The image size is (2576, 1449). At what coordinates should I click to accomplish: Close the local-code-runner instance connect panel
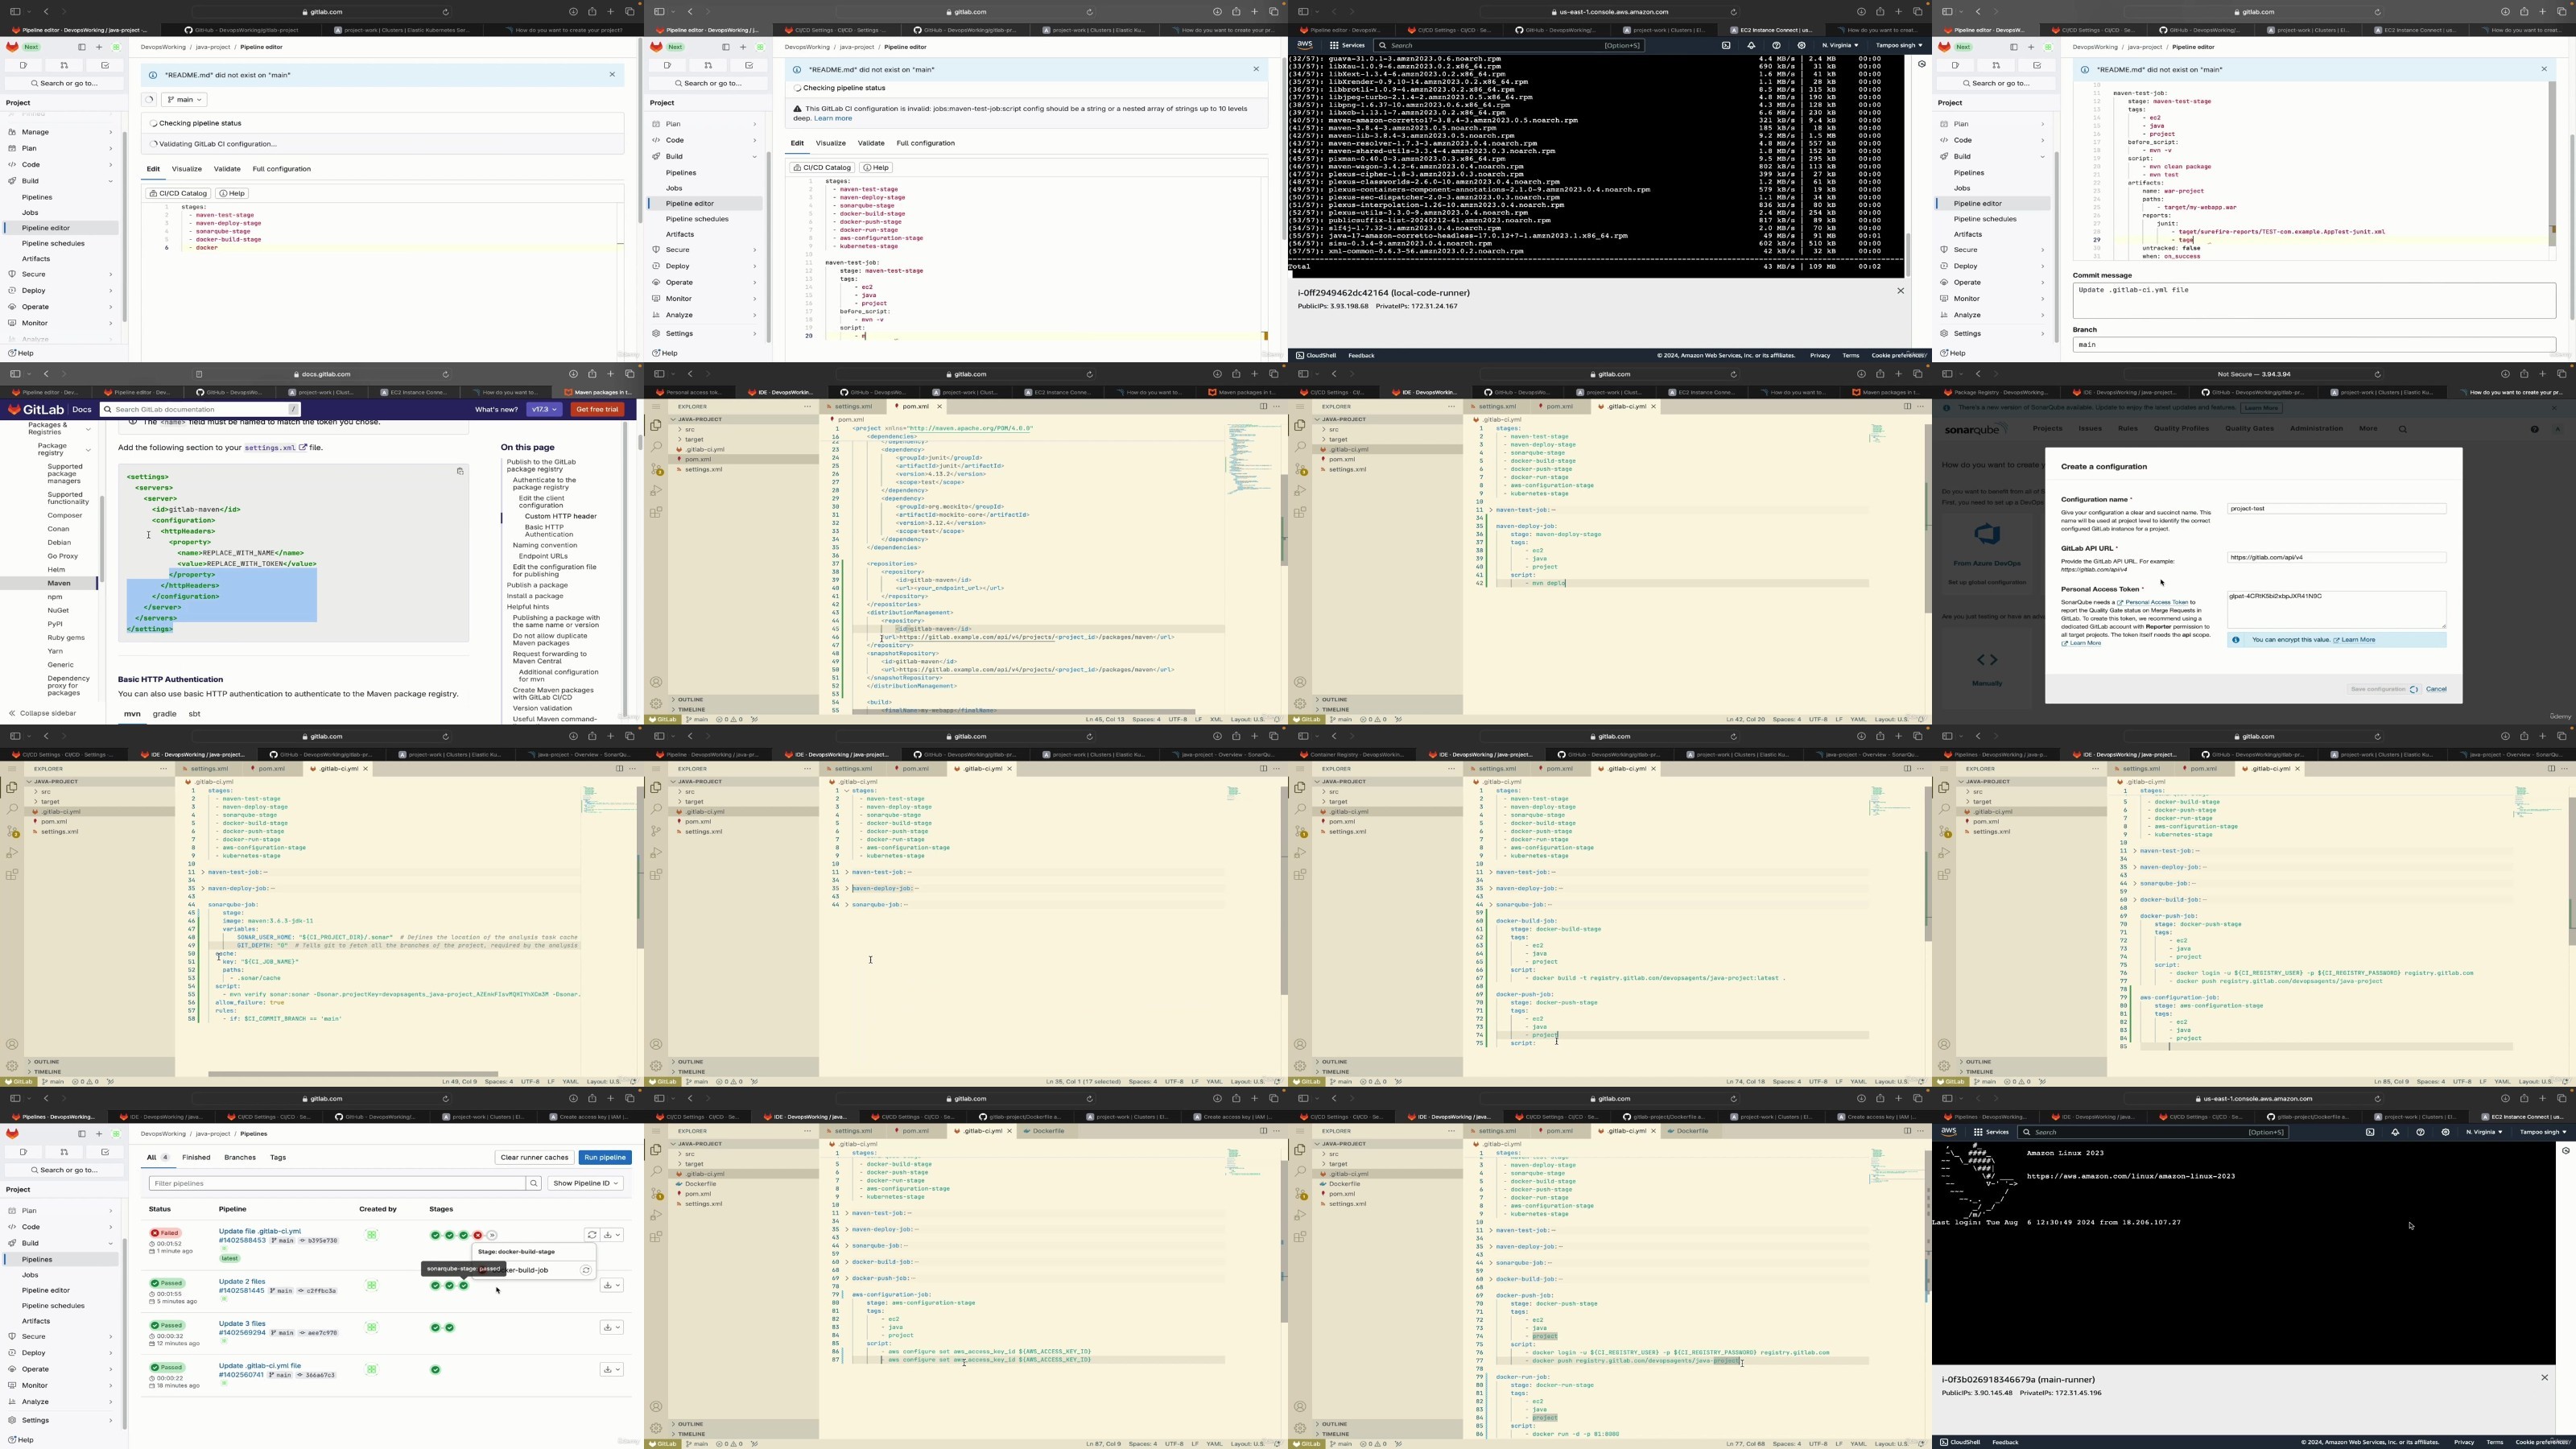click(1901, 291)
